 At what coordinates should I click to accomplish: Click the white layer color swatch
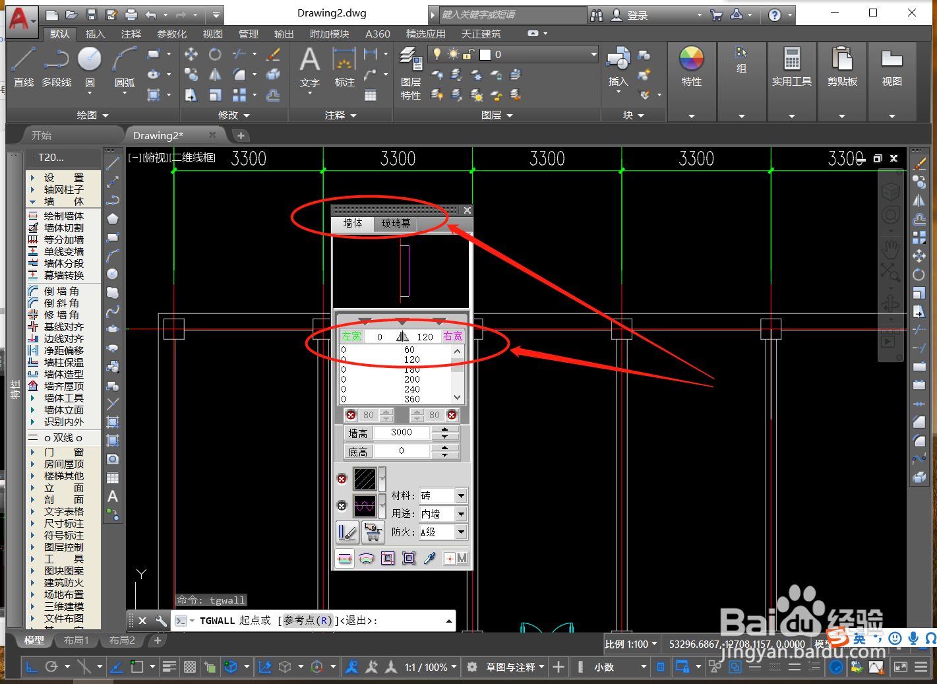point(485,54)
